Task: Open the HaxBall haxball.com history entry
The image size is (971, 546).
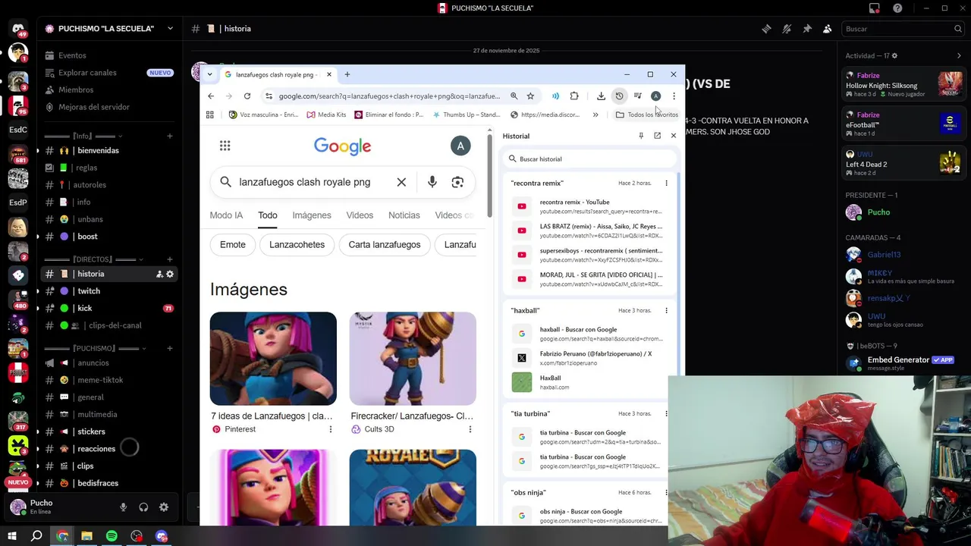Action: tap(588, 382)
